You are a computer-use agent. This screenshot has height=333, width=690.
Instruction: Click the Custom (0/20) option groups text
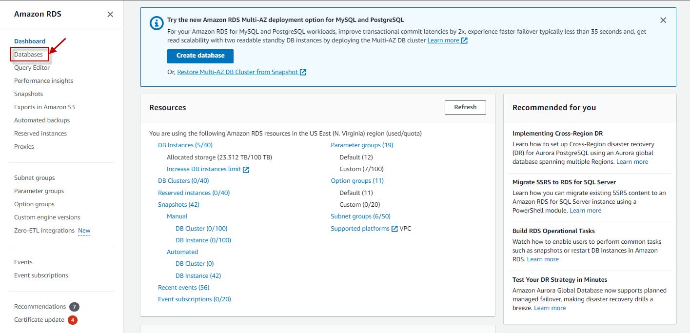pos(360,205)
